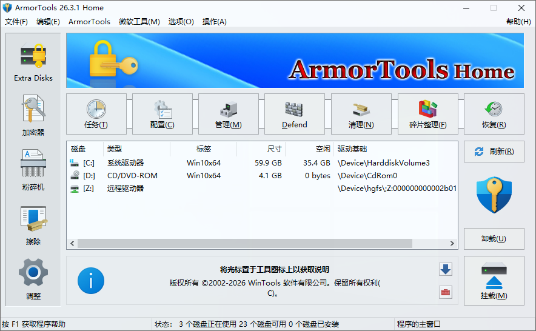Open the Extra Disks tool
The width and height of the screenshot is (536, 331).
tap(33, 62)
